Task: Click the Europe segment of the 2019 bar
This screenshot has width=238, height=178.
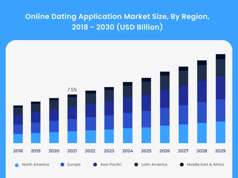Action: coord(36,128)
